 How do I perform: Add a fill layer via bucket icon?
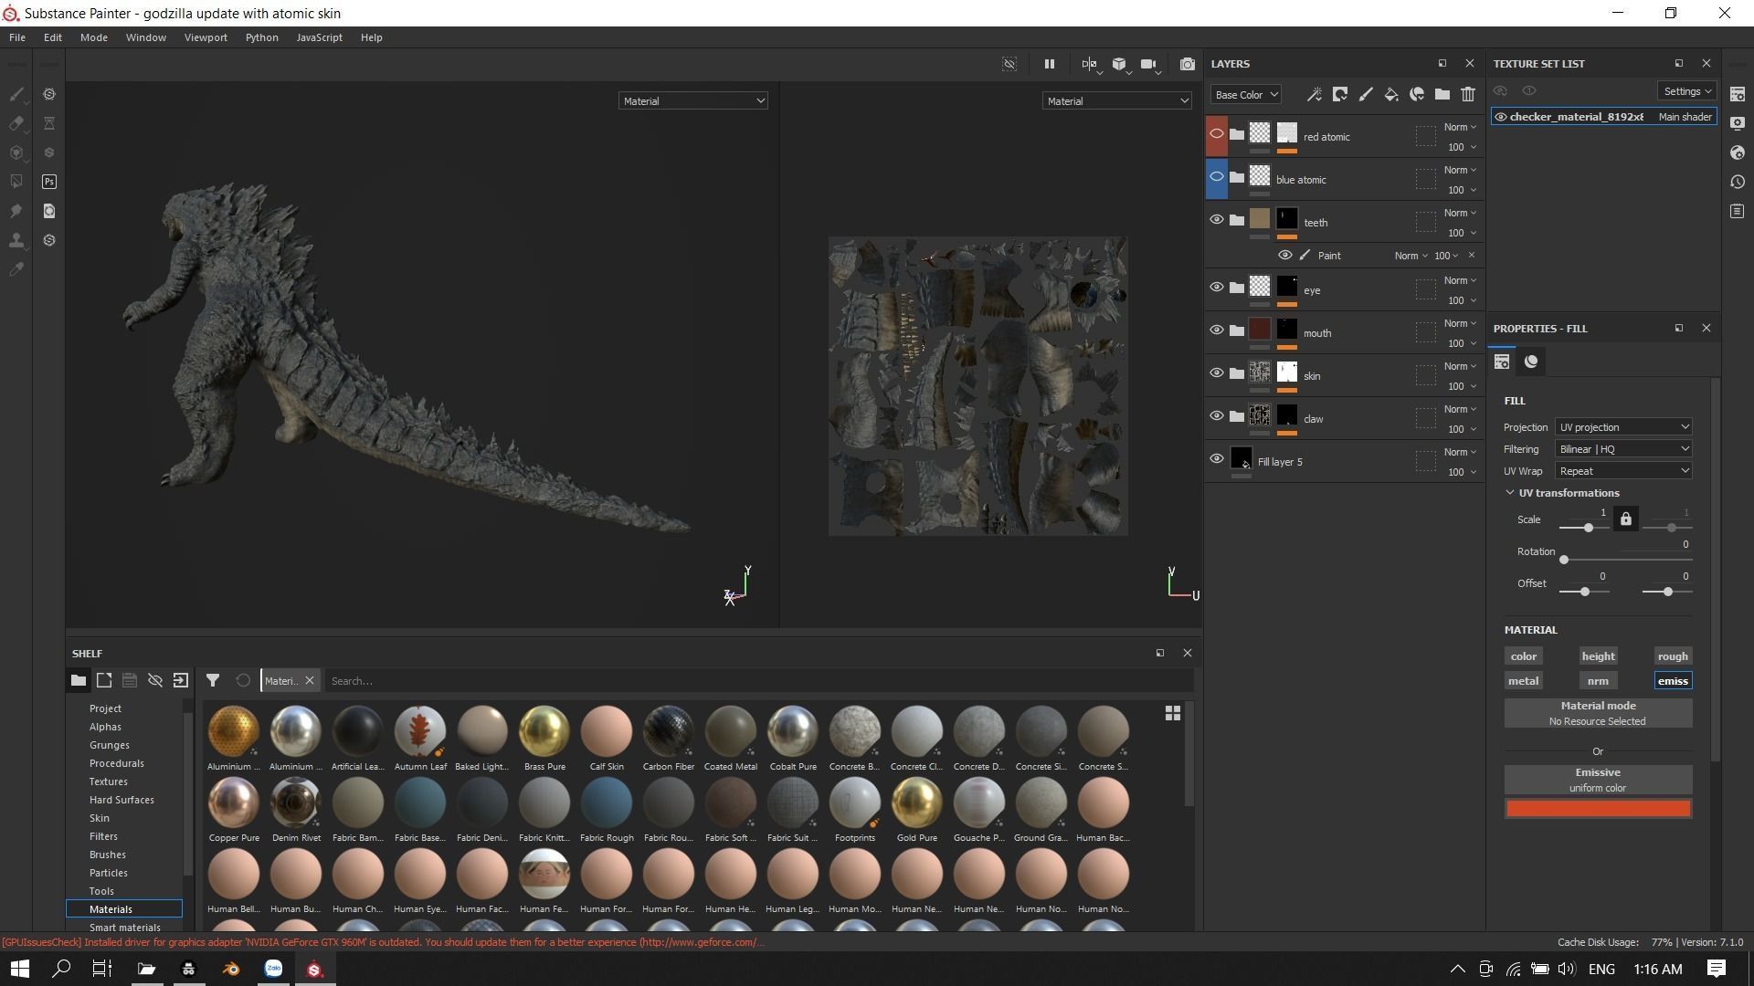pyautogui.click(x=1390, y=94)
